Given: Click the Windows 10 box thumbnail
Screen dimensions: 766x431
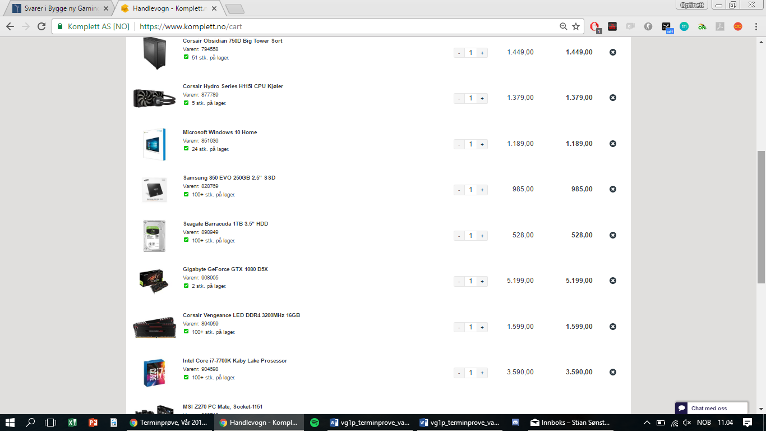Looking at the screenshot, I should (x=154, y=144).
